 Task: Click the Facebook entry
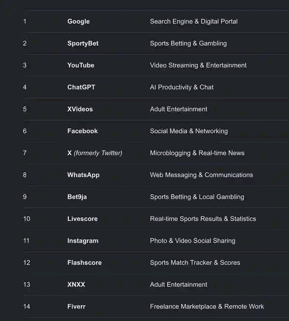[83, 131]
